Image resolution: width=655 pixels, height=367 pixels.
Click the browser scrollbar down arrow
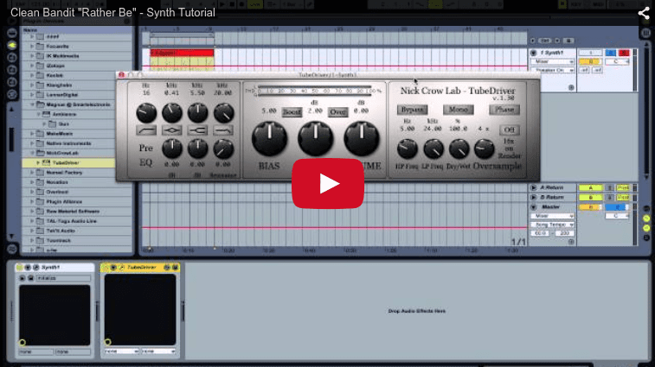point(12,236)
